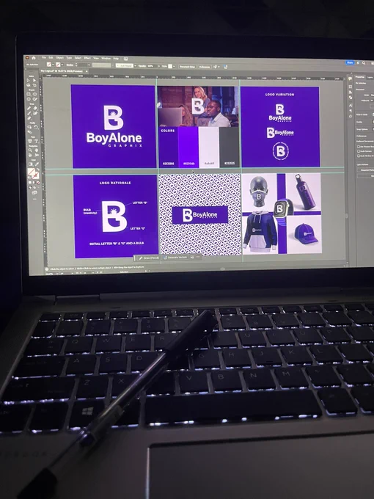Select the Zoom magnifier tool
The image size is (374, 499).
tap(30, 150)
